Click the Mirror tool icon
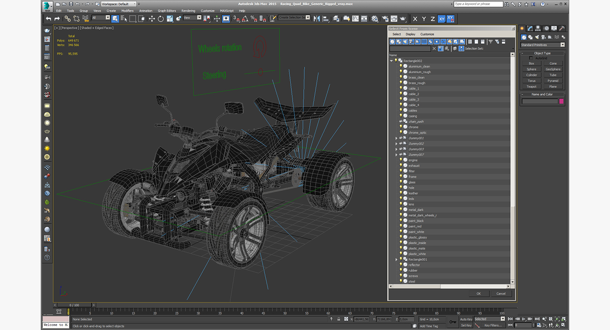The image size is (610, 330). click(317, 19)
